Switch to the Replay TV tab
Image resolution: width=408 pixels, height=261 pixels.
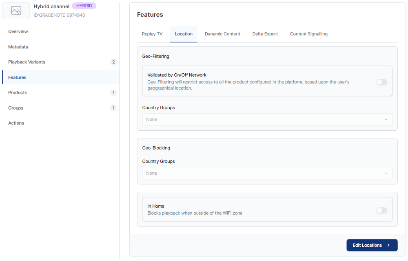(x=152, y=34)
